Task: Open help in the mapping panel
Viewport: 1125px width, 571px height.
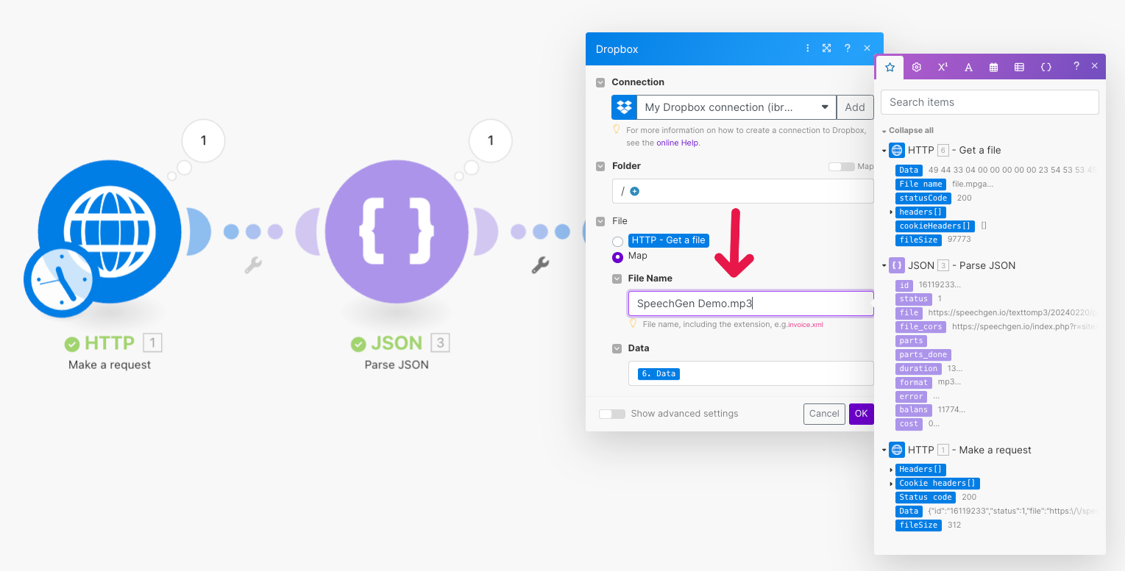Action: (x=1076, y=66)
